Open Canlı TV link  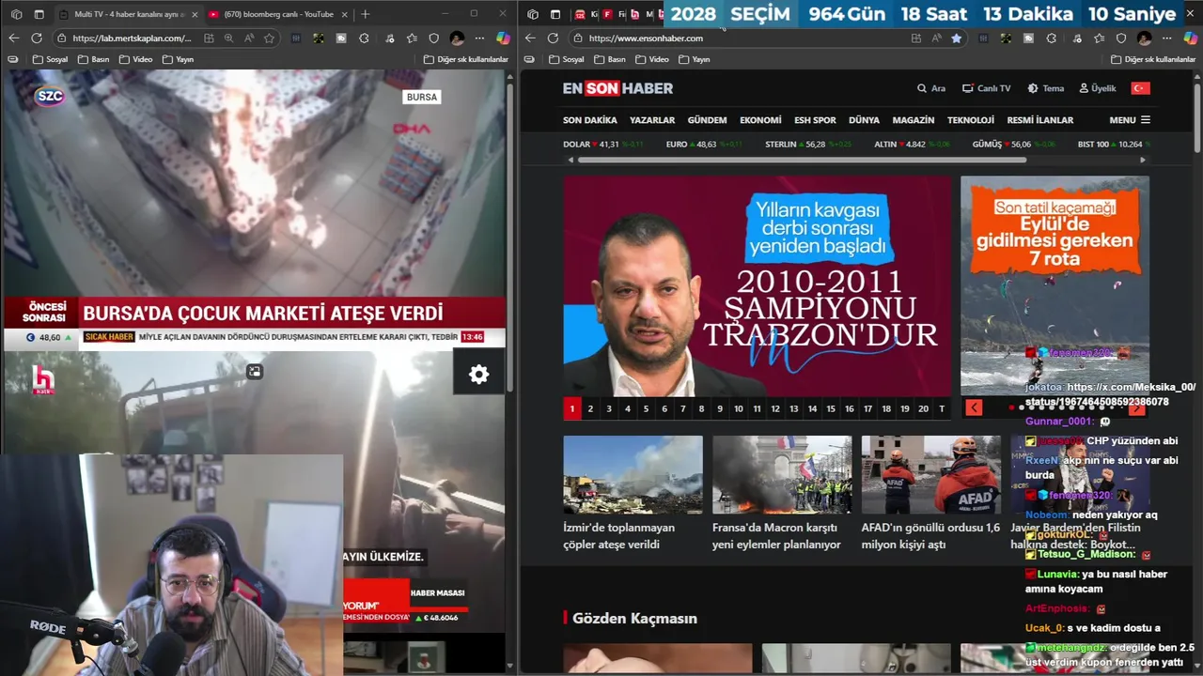(986, 88)
